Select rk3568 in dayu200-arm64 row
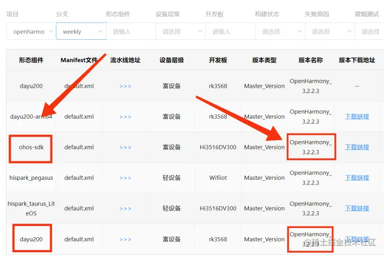Viewport: 384px width, 255px height. coord(218,117)
